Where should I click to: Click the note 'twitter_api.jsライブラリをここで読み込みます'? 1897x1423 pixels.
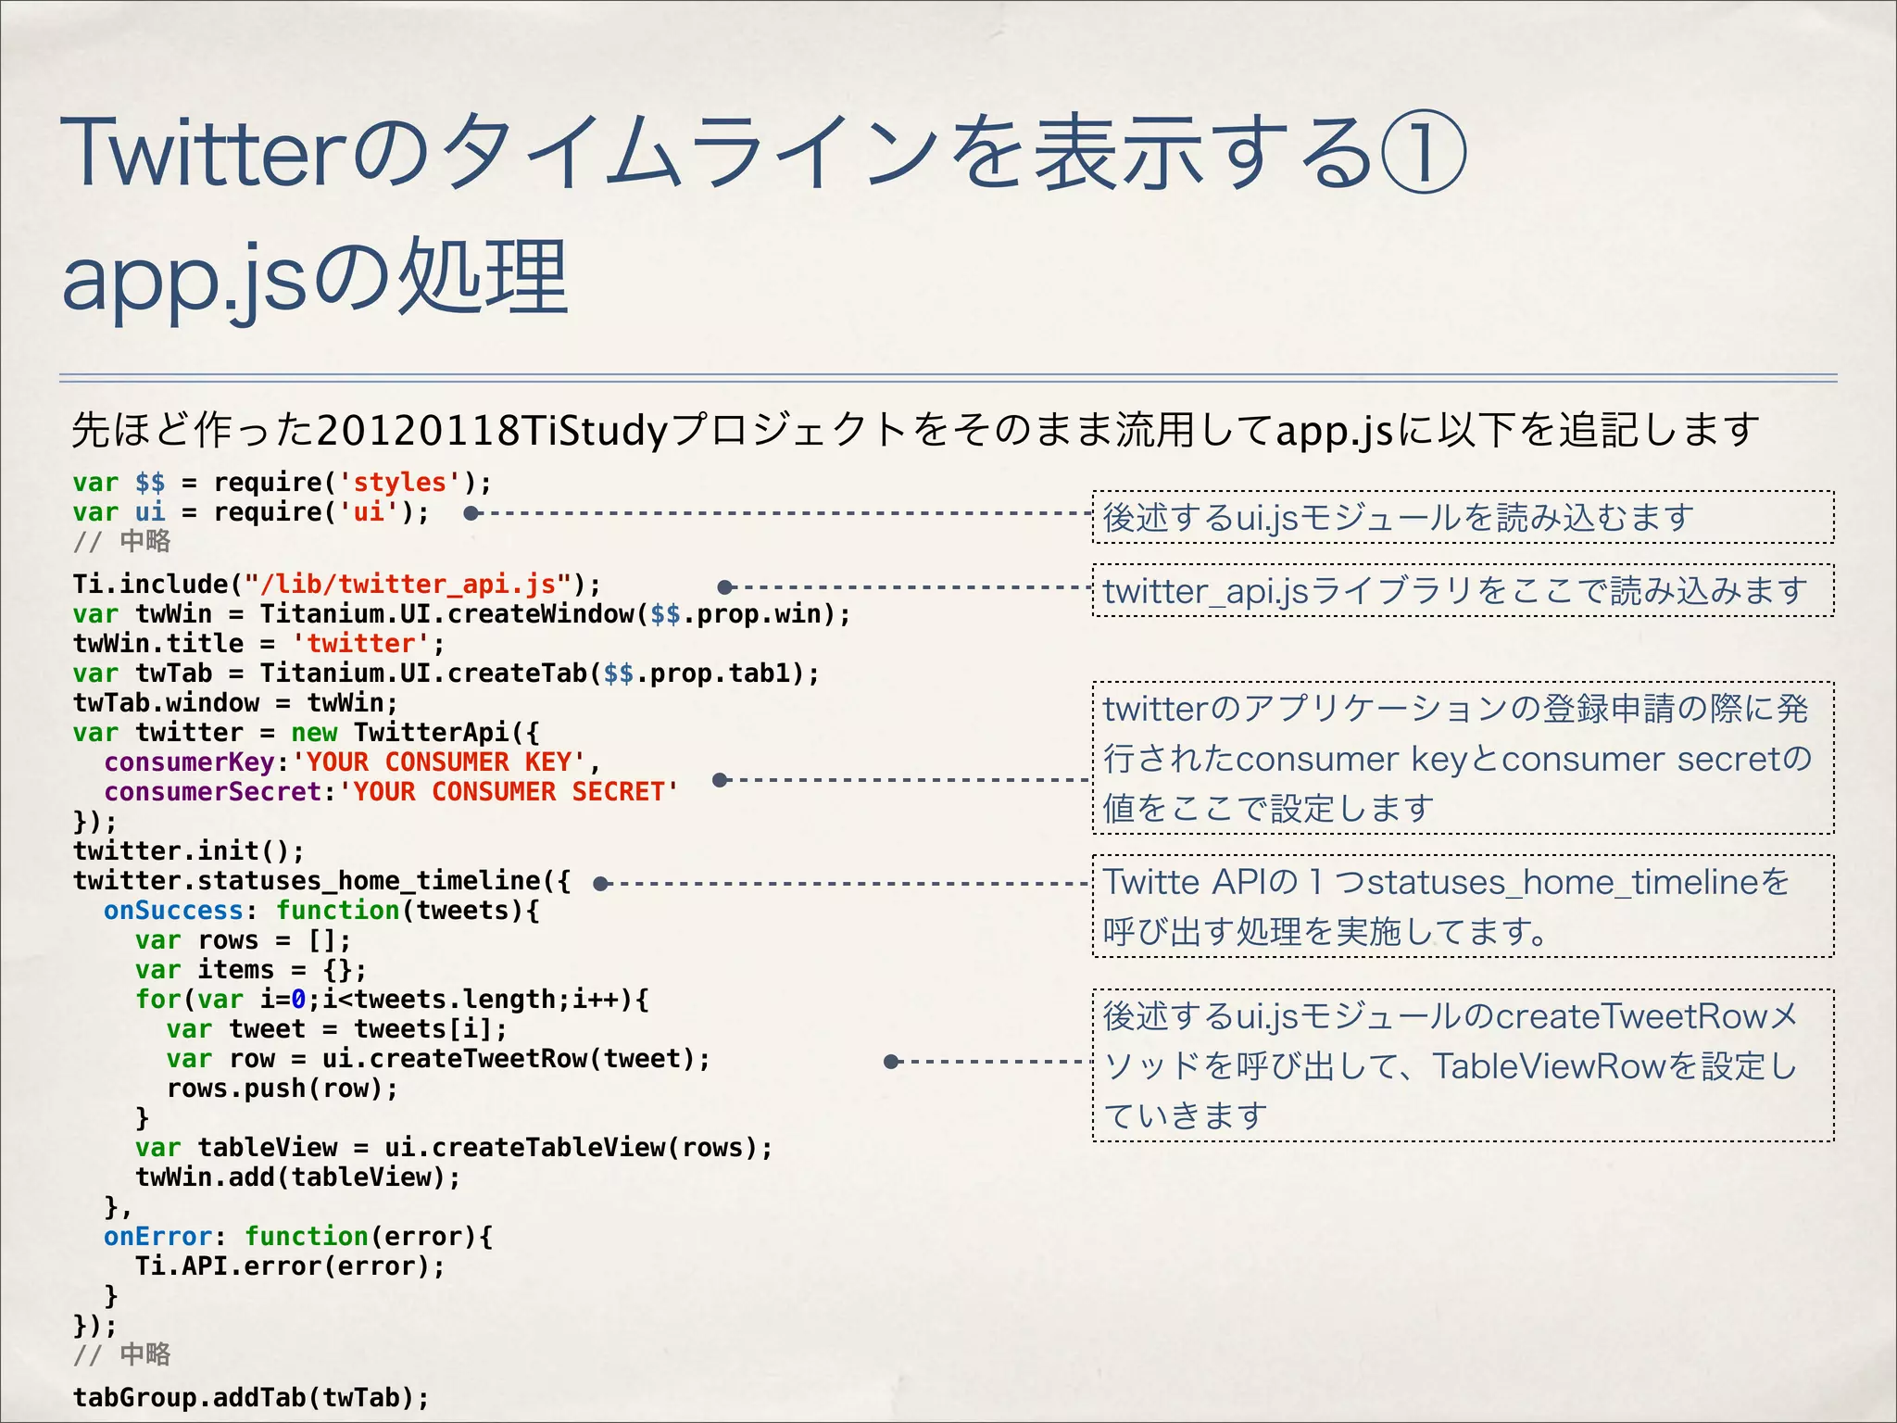pyautogui.click(x=1463, y=590)
